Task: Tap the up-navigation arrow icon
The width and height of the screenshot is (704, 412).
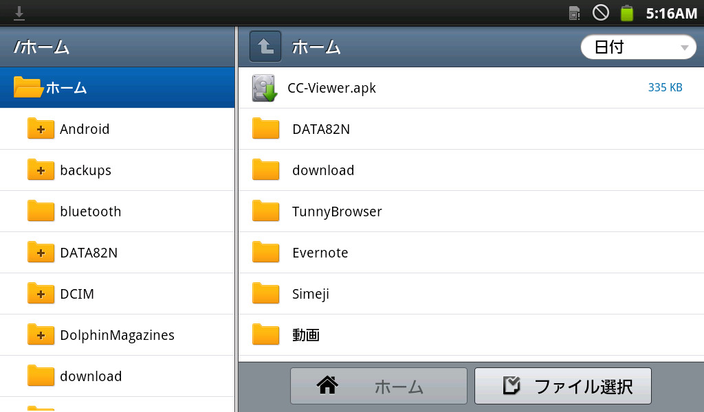Action: pyautogui.click(x=265, y=47)
